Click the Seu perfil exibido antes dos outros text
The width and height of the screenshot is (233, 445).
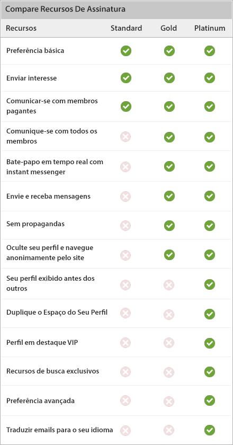pos(50,283)
